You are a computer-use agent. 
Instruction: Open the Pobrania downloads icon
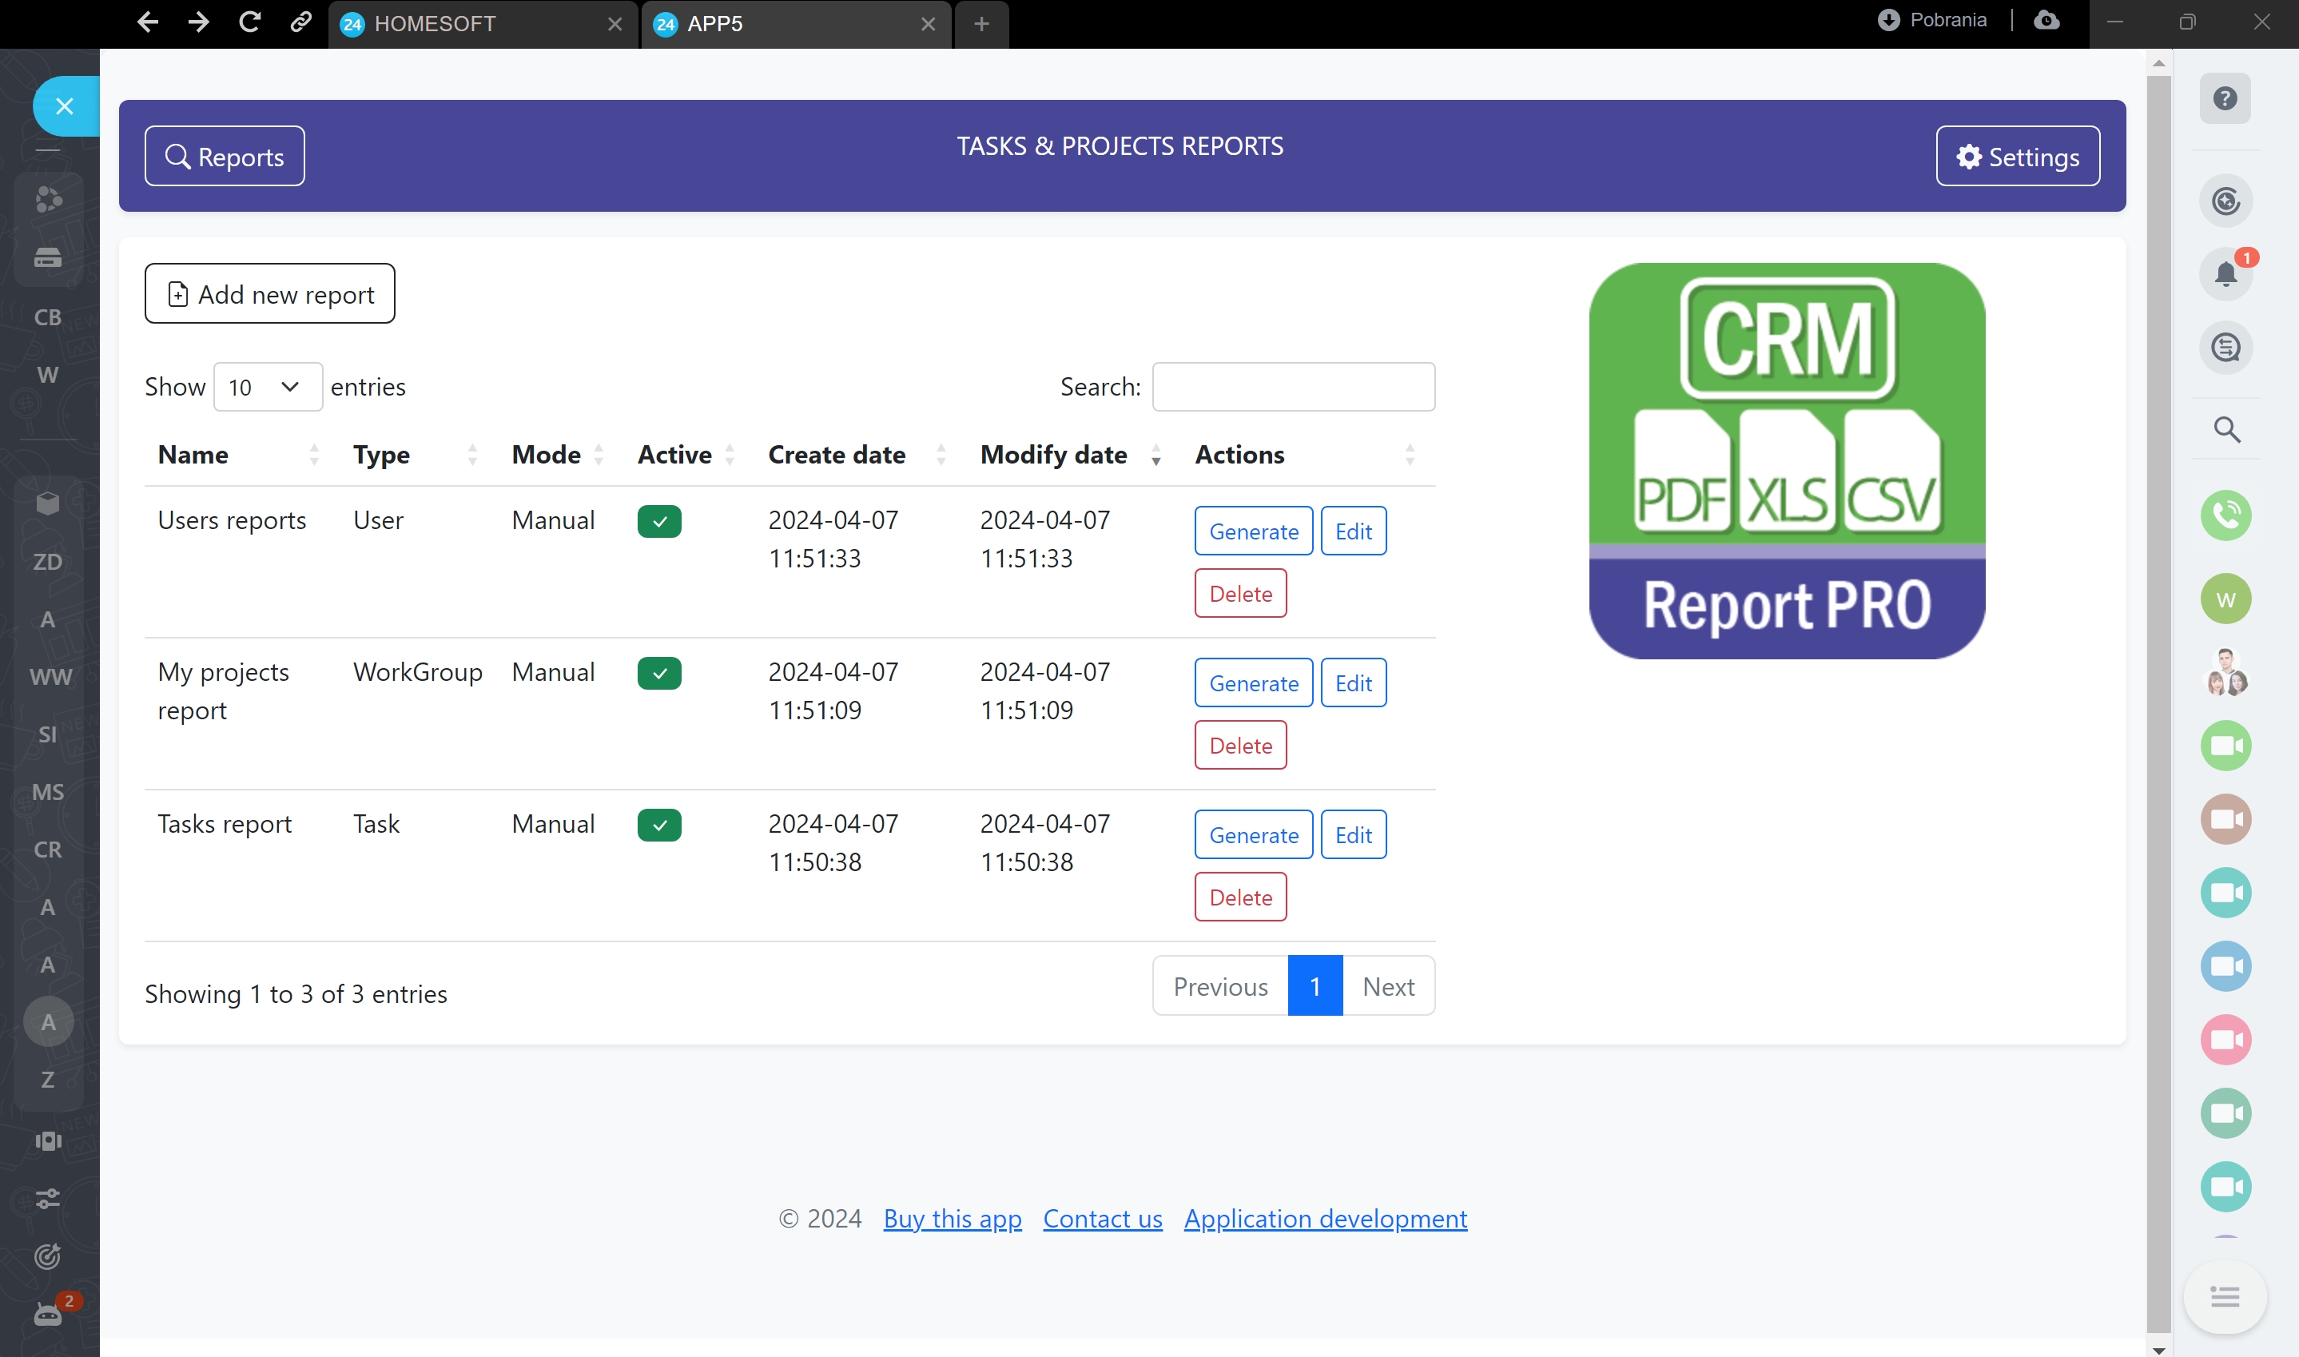pyautogui.click(x=1888, y=20)
